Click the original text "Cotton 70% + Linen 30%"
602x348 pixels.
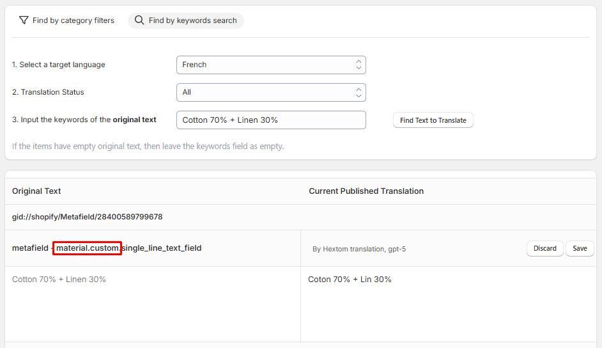[x=59, y=280]
